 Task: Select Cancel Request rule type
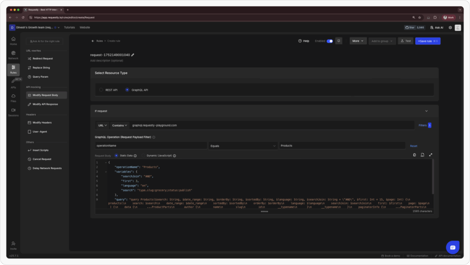[46, 159]
